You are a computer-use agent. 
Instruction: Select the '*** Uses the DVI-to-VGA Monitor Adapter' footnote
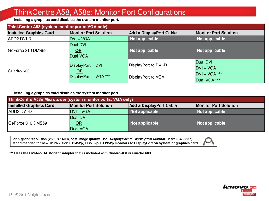click(80, 153)
